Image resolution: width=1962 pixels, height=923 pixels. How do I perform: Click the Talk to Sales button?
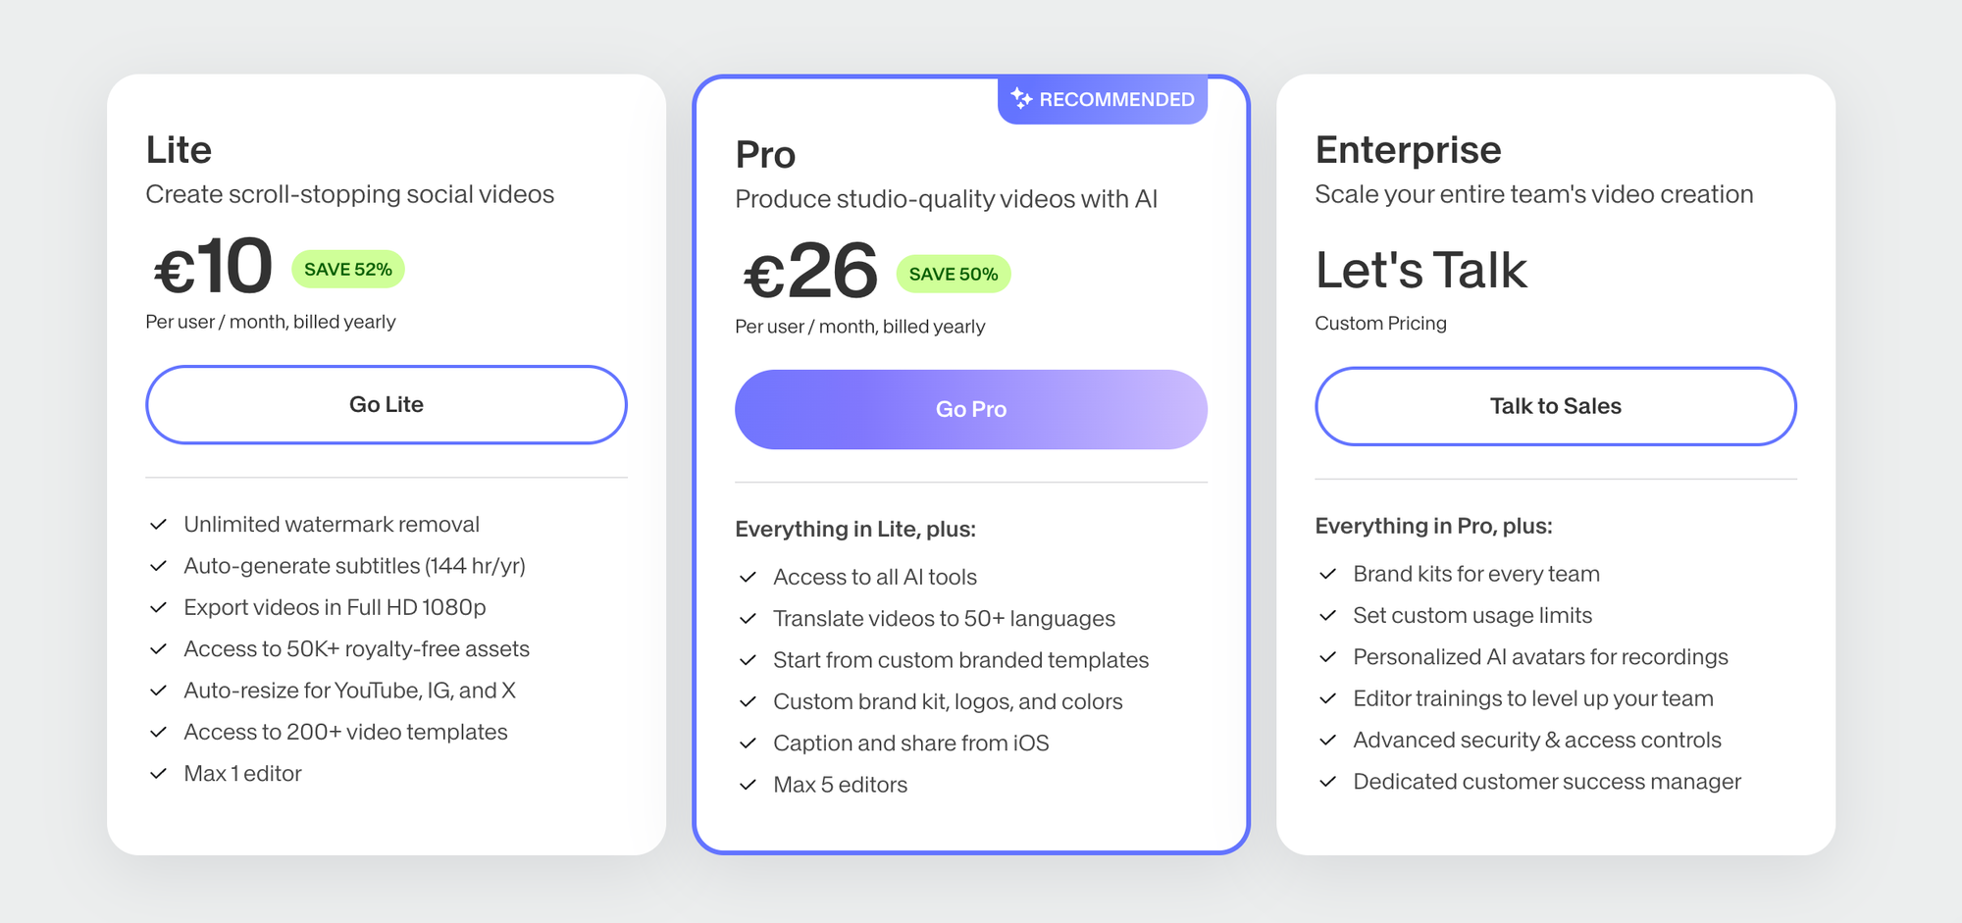pos(1555,406)
